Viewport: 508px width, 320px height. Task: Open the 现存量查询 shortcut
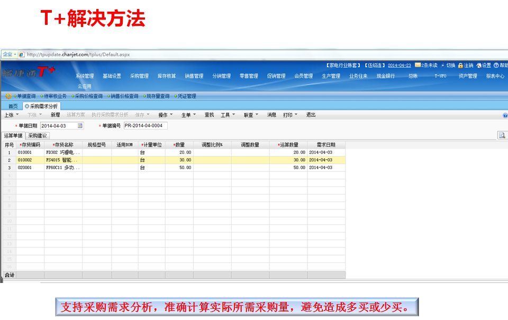[156, 96]
